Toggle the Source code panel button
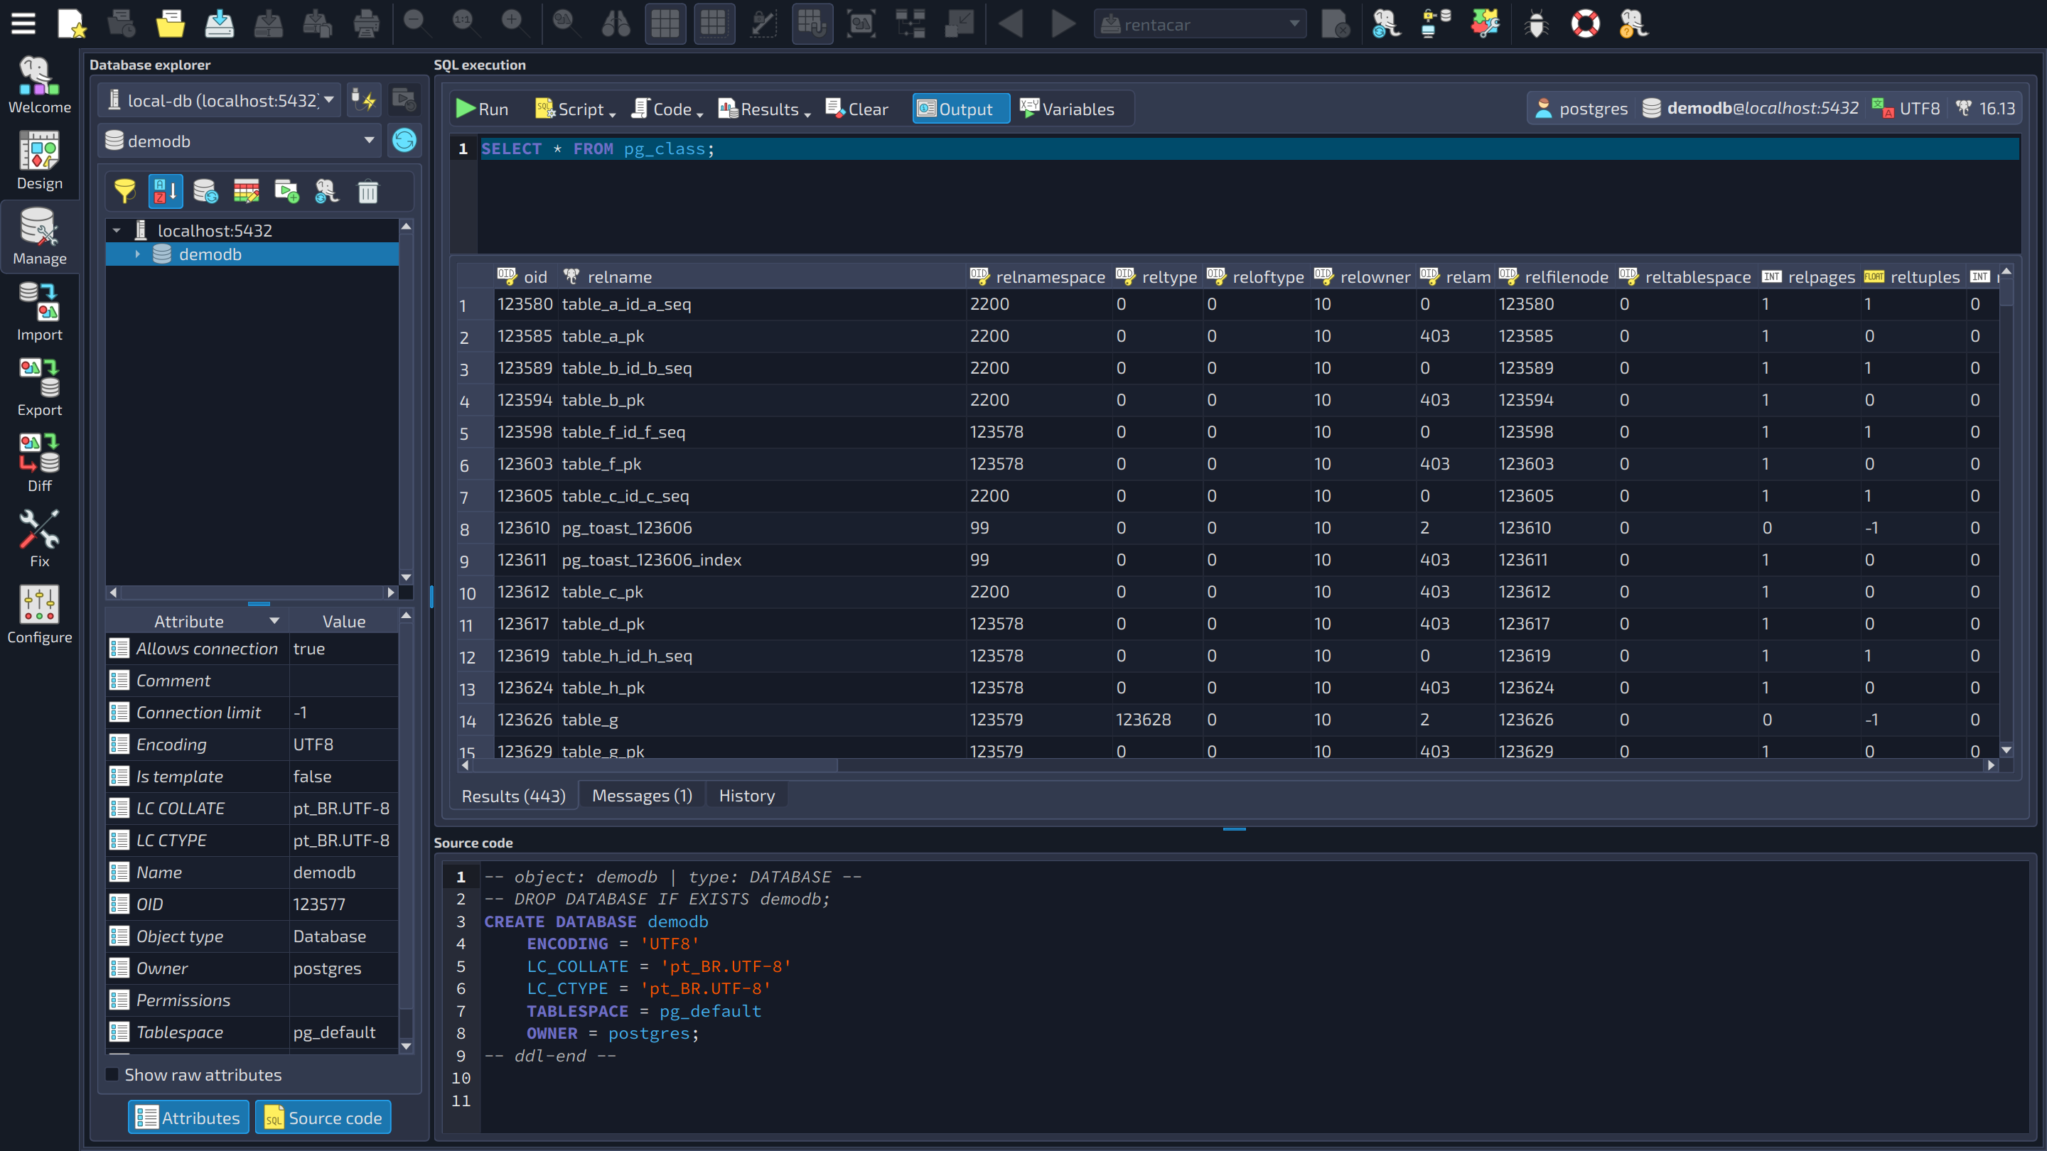Image resolution: width=2047 pixels, height=1151 pixels. point(323,1118)
